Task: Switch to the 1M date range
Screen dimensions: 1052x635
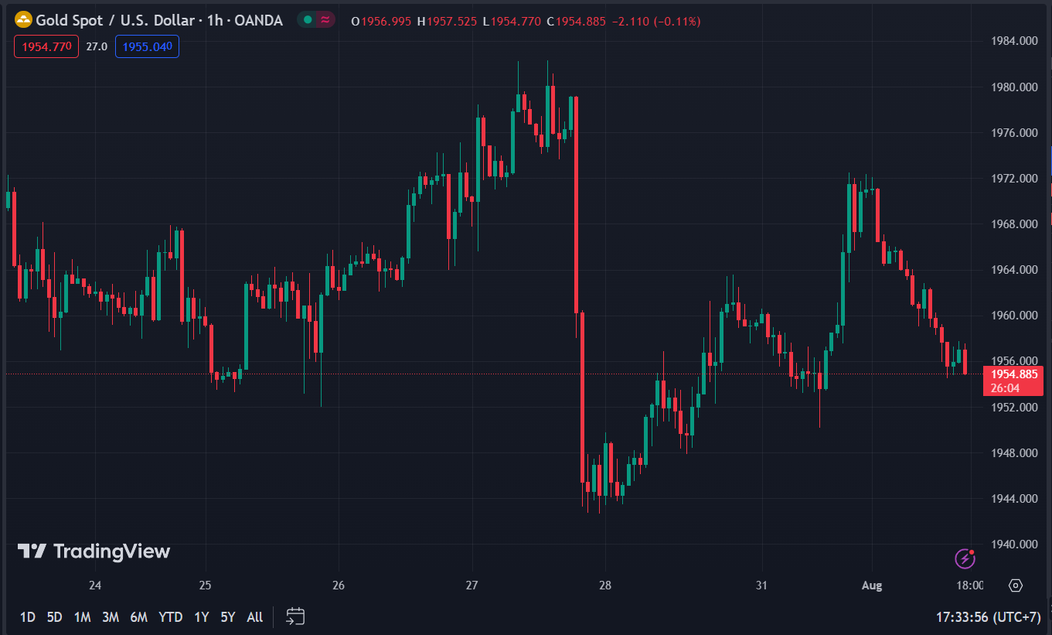Action: [82, 617]
